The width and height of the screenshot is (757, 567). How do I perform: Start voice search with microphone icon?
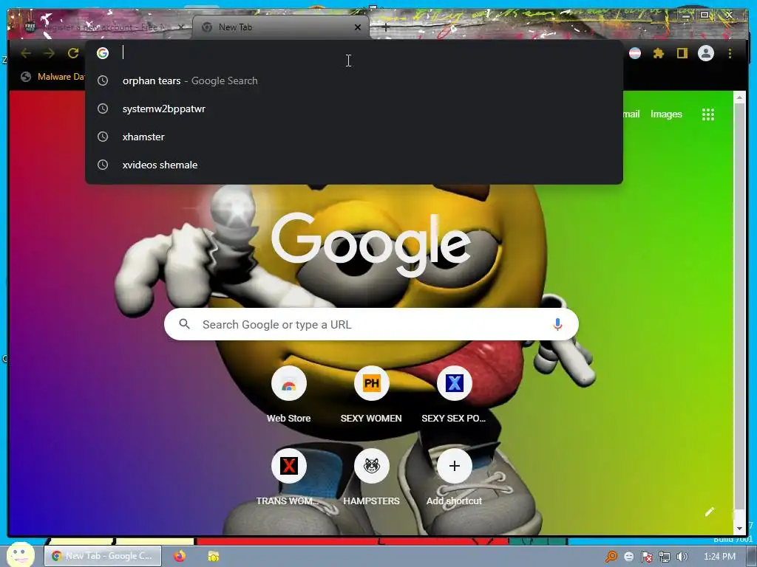click(557, 325)
